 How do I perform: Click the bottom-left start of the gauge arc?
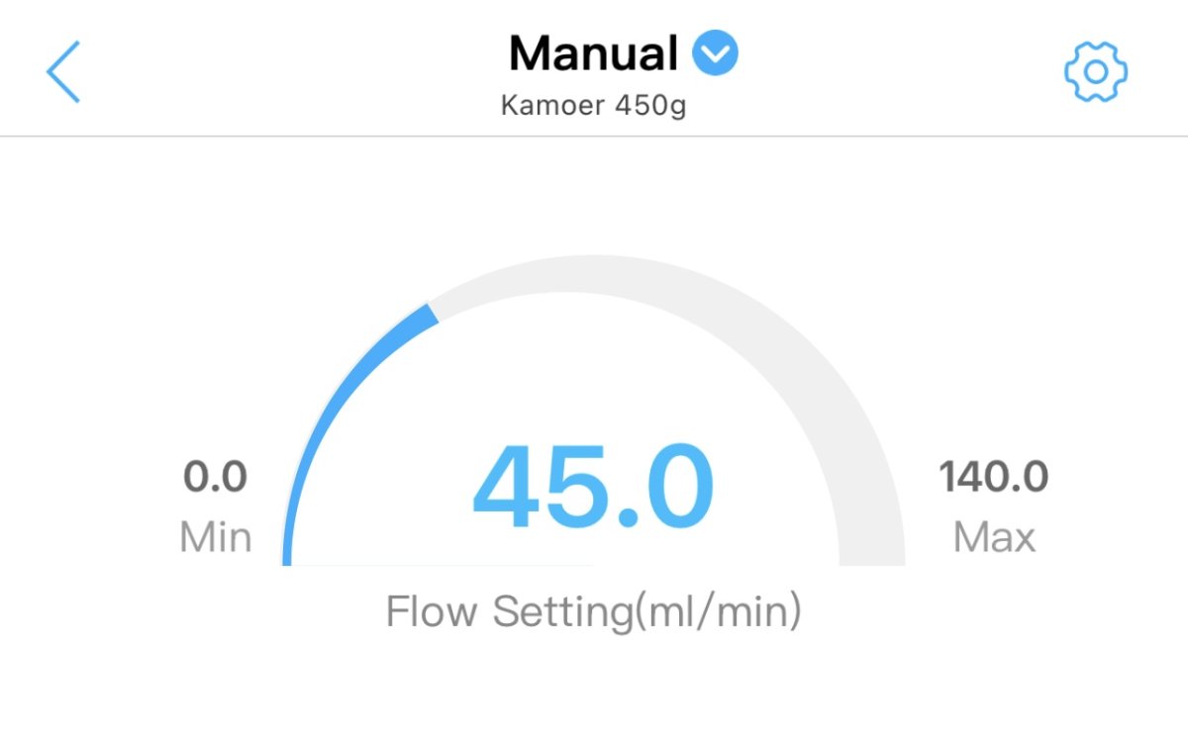coord(287,554)
